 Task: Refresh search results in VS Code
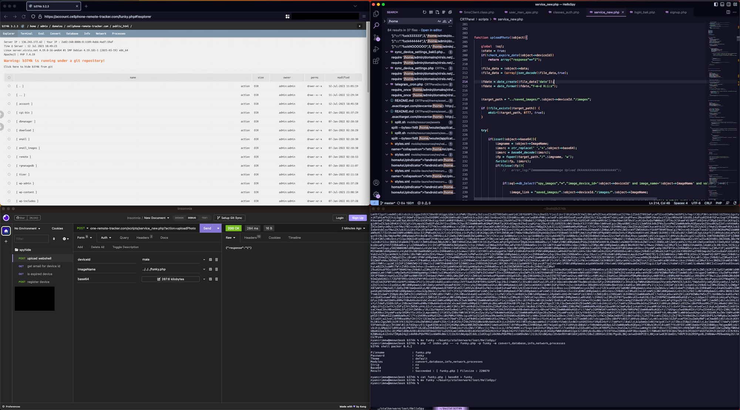[424, 12]
